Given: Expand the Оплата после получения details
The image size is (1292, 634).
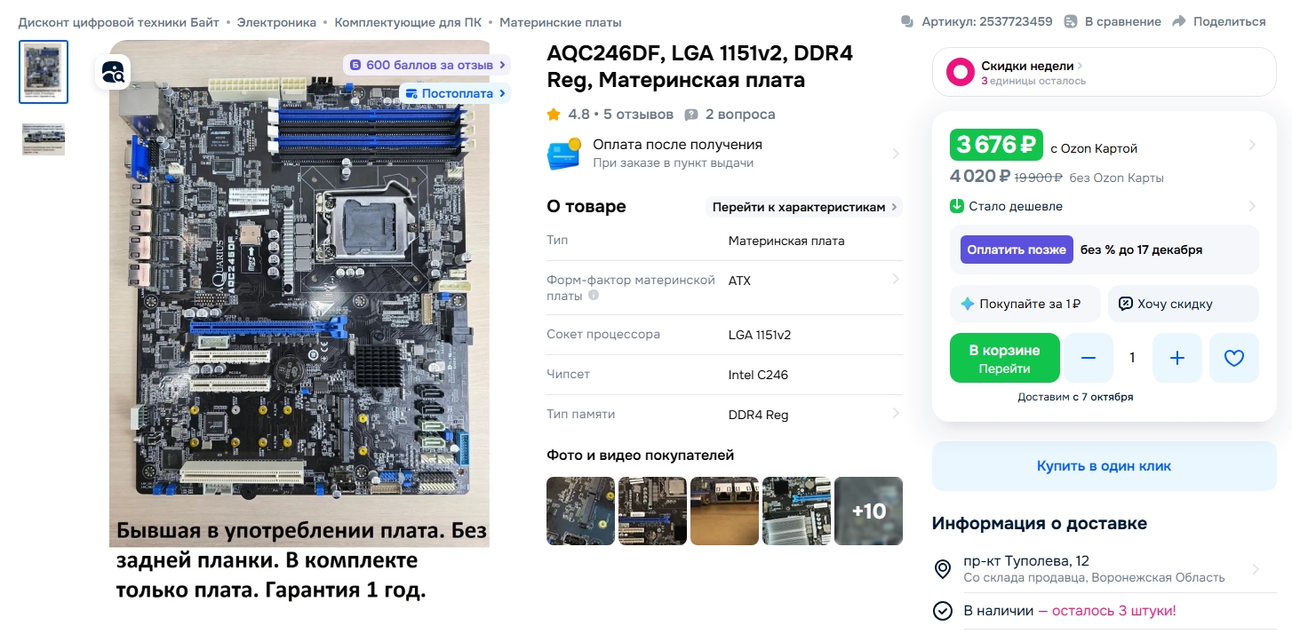Looking at the screenshot, I should [895, 154].
